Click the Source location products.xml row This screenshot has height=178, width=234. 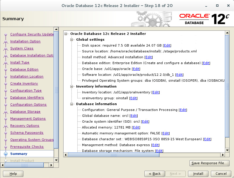point(139,51)
